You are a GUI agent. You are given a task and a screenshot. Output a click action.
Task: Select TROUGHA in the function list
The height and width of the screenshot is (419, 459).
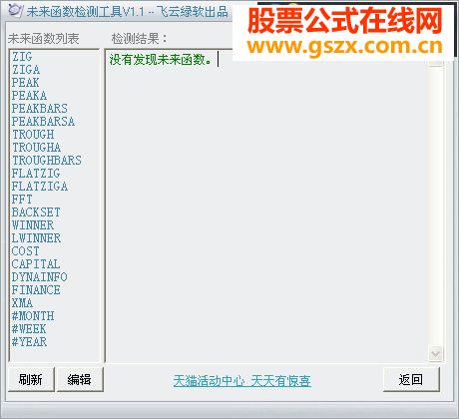[x=36, y=148]
